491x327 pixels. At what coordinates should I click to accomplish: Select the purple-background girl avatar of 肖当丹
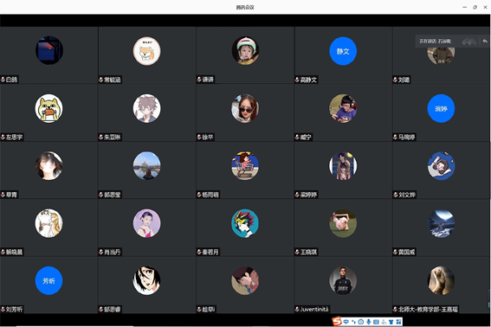pos(147,223)
